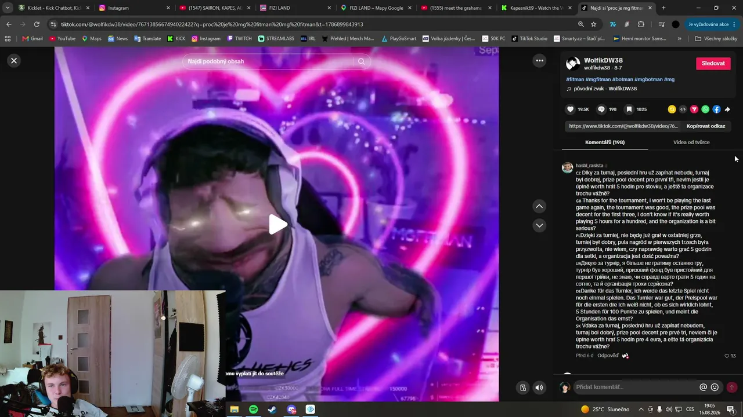Show hidden system tray icons

pos(640,409)
